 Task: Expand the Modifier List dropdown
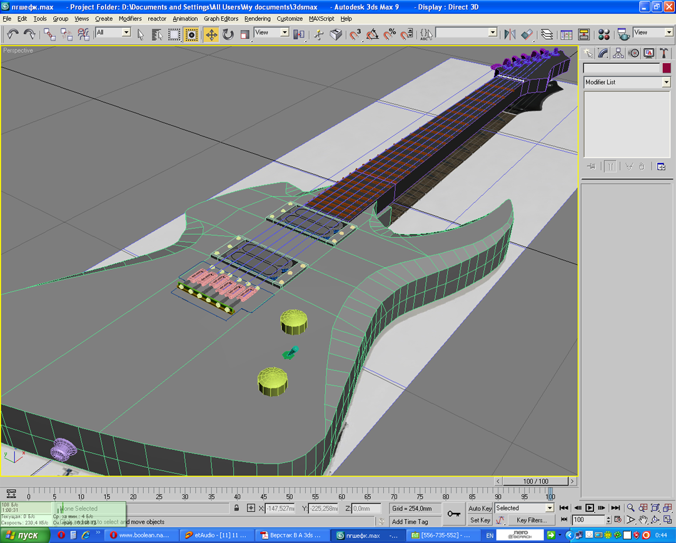click(666, 83)
